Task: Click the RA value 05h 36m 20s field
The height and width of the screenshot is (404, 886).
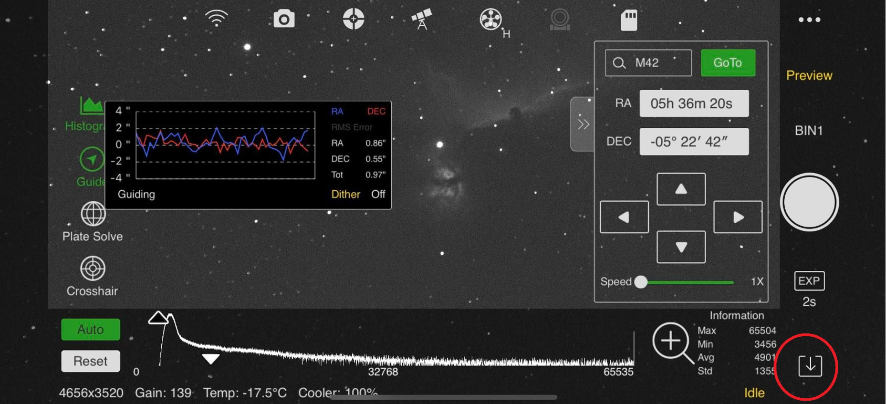Action: (694, 104)
